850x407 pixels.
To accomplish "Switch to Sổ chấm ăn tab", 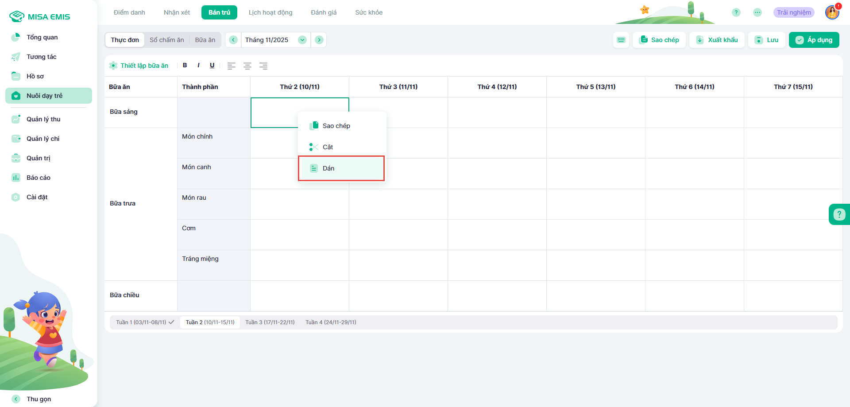I will point(166,40).
